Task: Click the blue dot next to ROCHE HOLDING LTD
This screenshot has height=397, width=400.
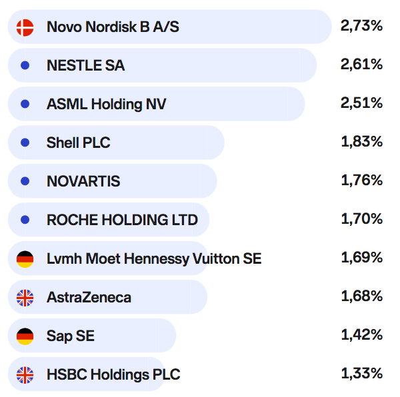Action: 25,220
